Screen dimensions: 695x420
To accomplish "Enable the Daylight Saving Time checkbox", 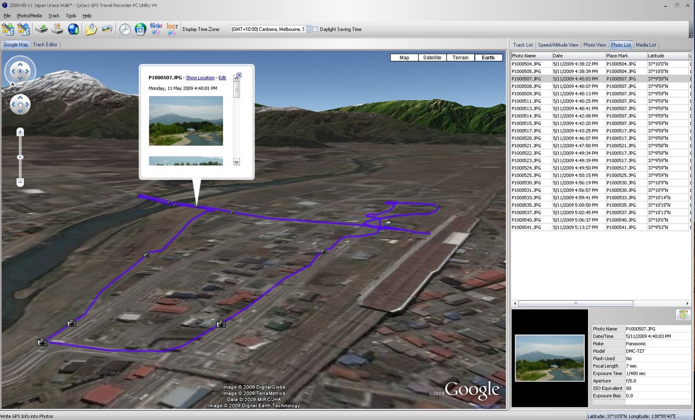I will [x=315, y=29].
